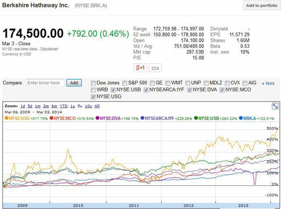The width and height of the screenshot is (281, 209).
Task: Set chart zoom to 3m
Action: tap(46, 106)
